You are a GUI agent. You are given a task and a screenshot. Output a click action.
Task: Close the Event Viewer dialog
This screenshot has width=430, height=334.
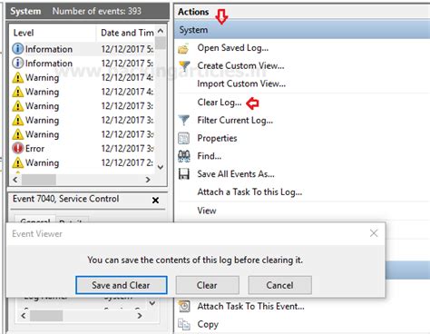point(374,233)
